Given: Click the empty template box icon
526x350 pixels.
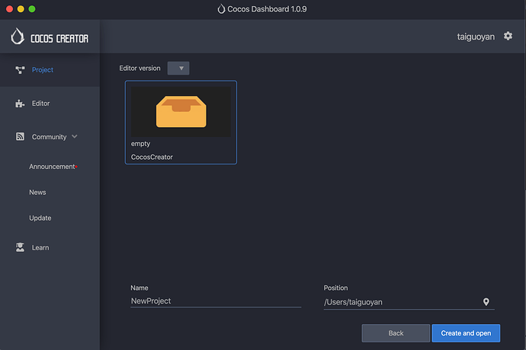Looking at the screenshot, I should (181, 111).
